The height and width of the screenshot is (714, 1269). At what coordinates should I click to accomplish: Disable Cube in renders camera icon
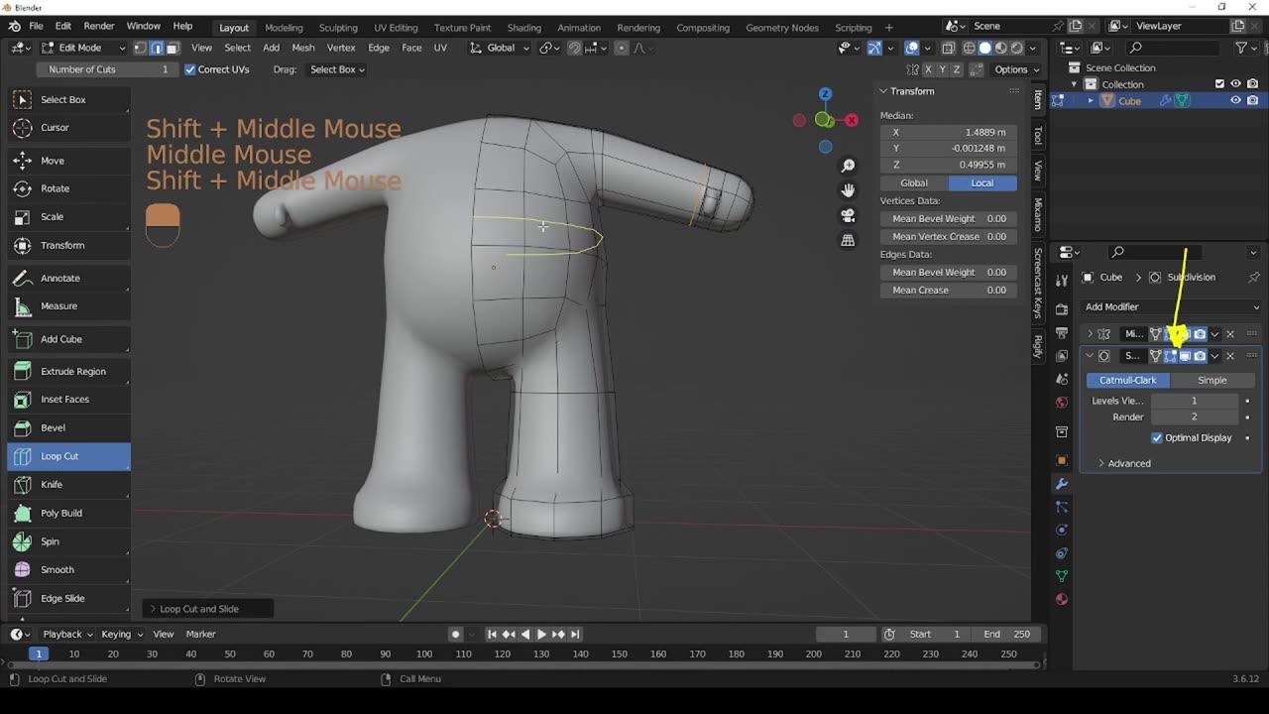tap(1252, 100)
